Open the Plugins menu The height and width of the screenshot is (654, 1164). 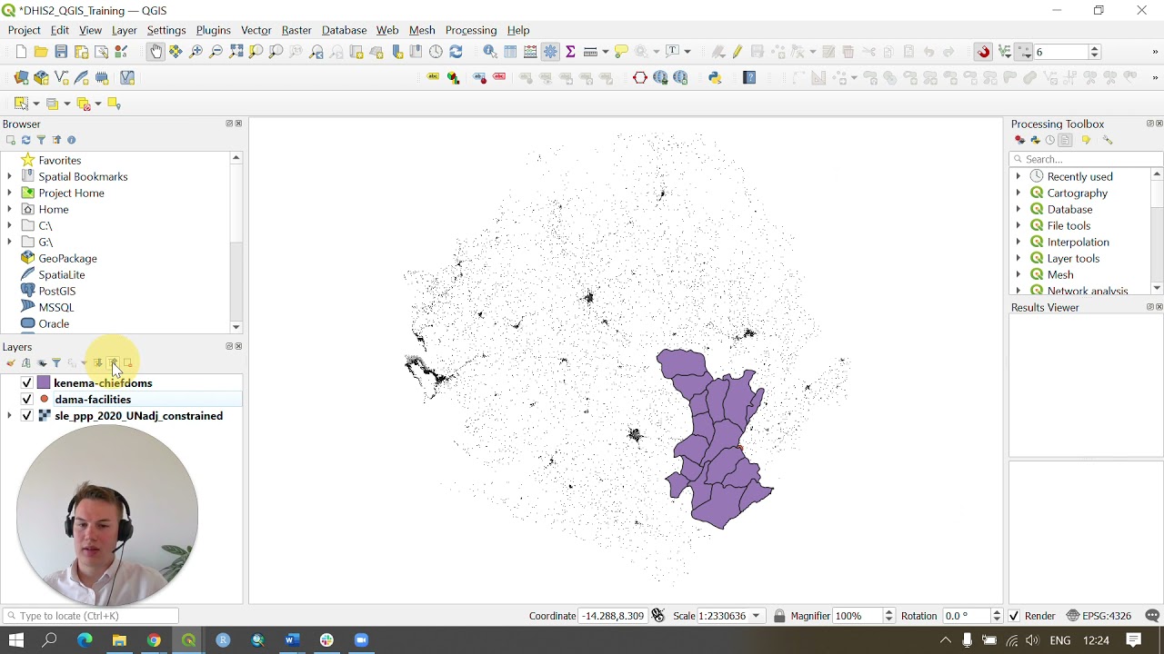pos(213,30)
